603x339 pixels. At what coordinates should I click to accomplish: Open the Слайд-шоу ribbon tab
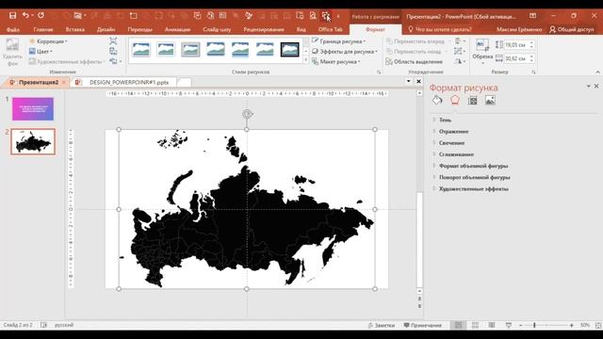[217, 29]
